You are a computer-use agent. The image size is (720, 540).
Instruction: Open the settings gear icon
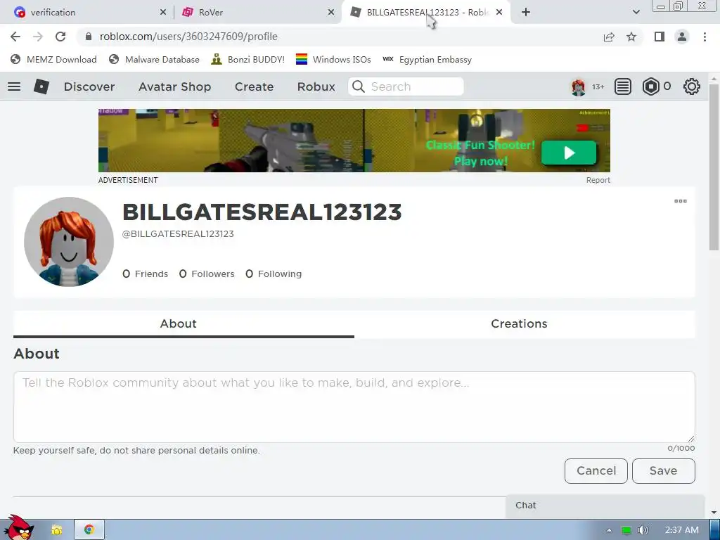692,86
